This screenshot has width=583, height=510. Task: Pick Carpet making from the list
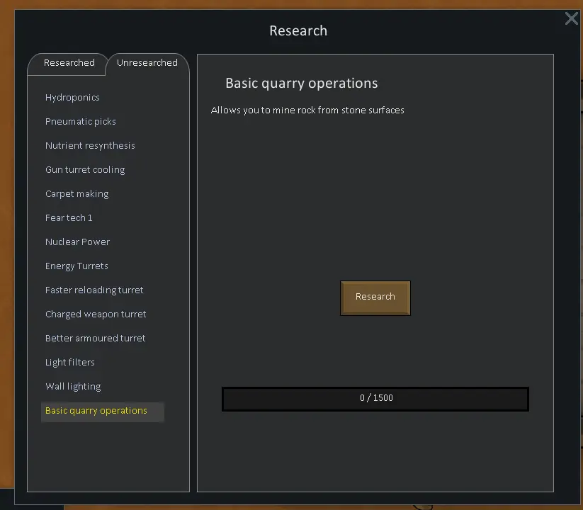(x=77, y=193)
